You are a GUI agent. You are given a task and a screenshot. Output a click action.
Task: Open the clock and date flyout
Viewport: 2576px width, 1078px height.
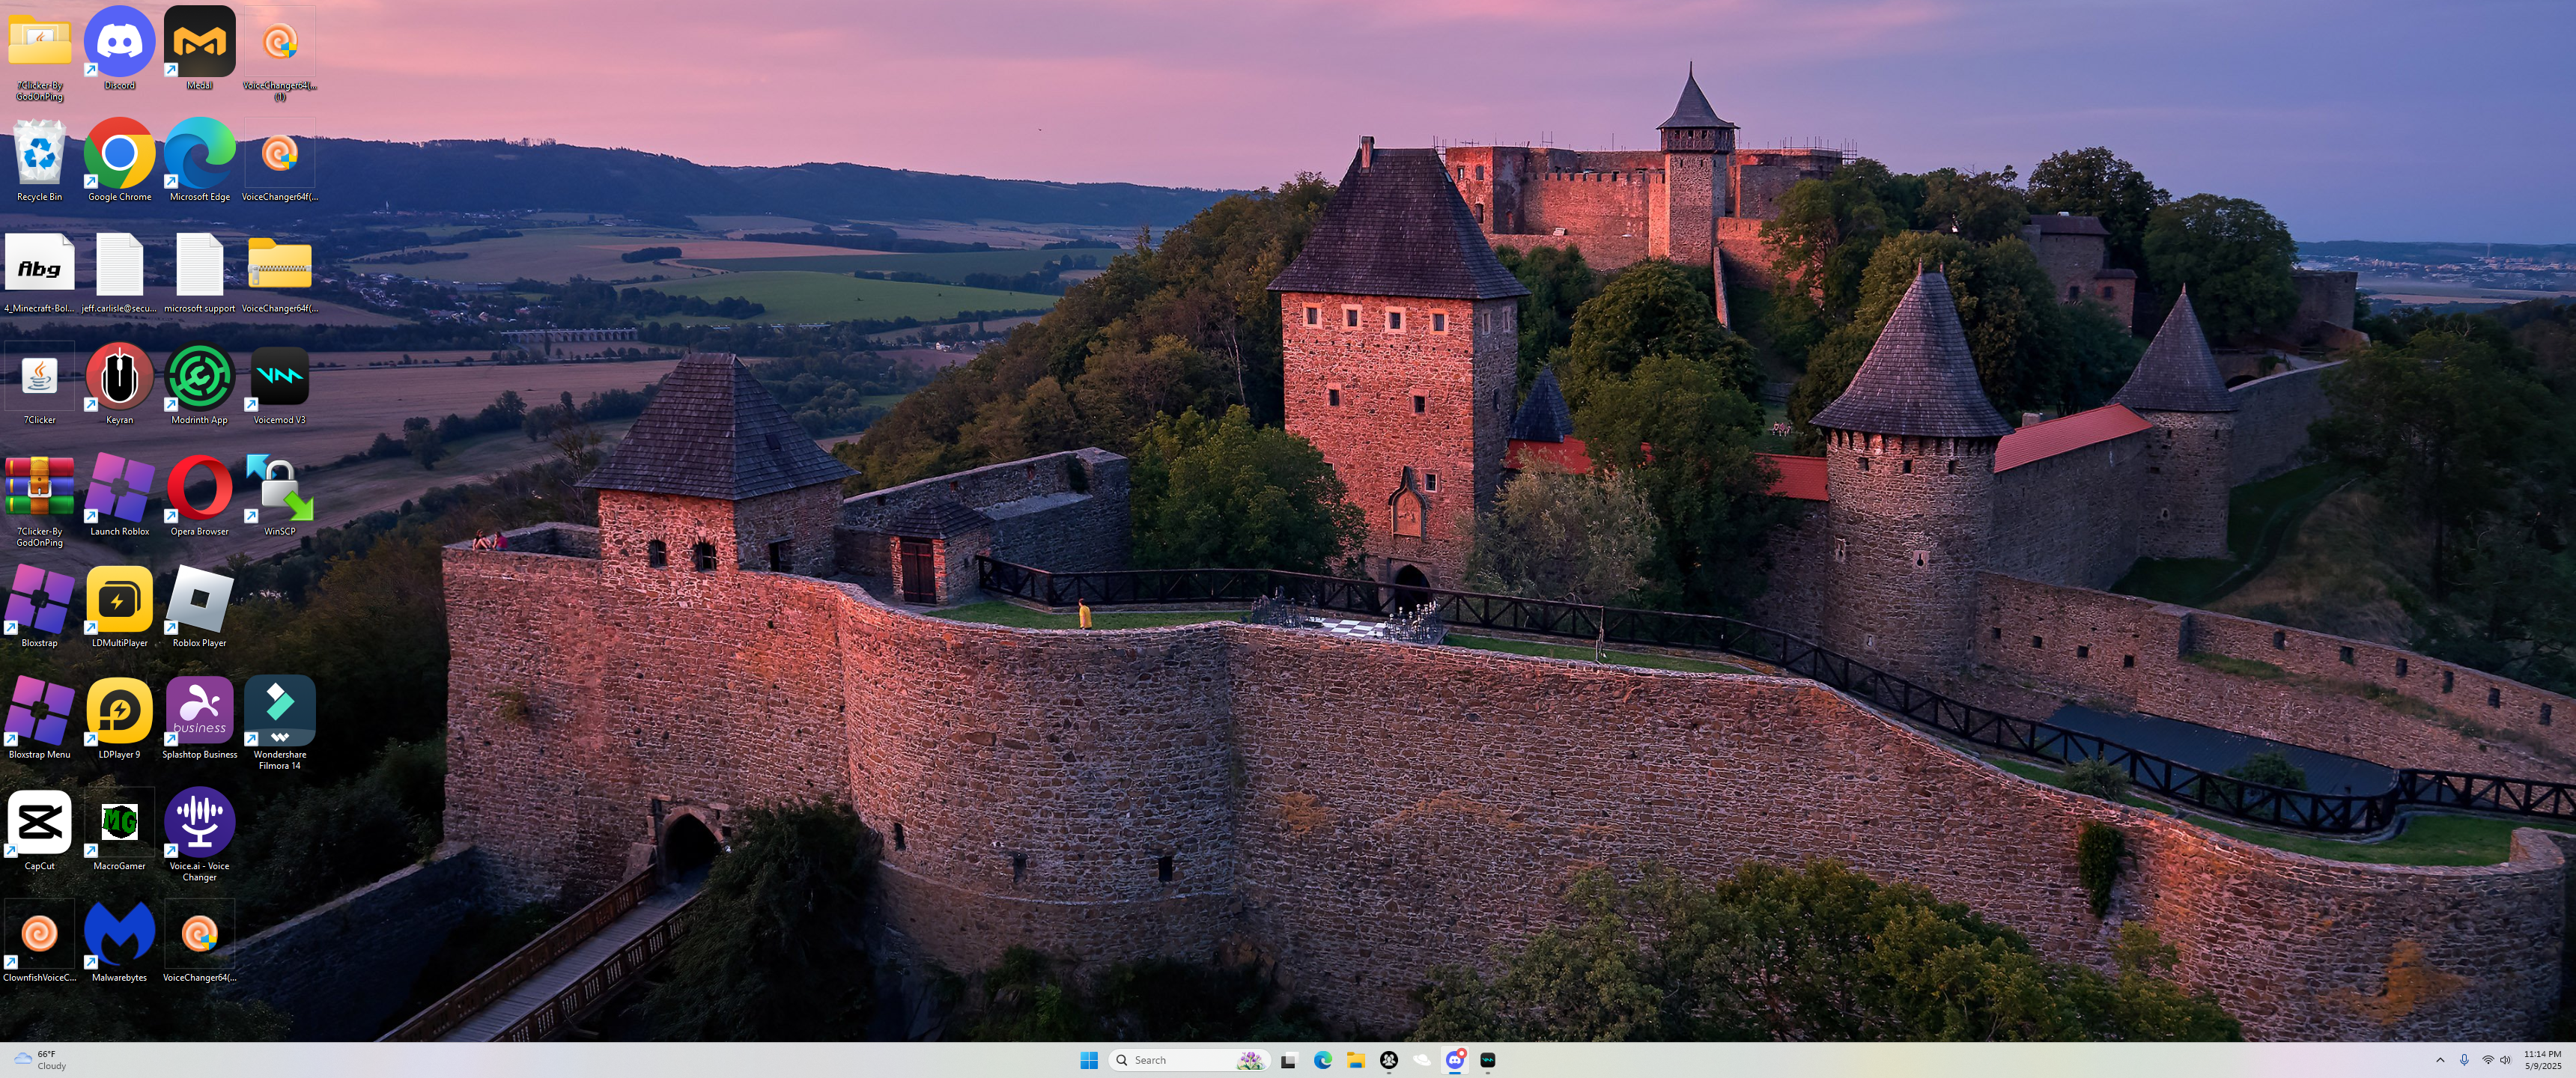click(2542, 1060)
